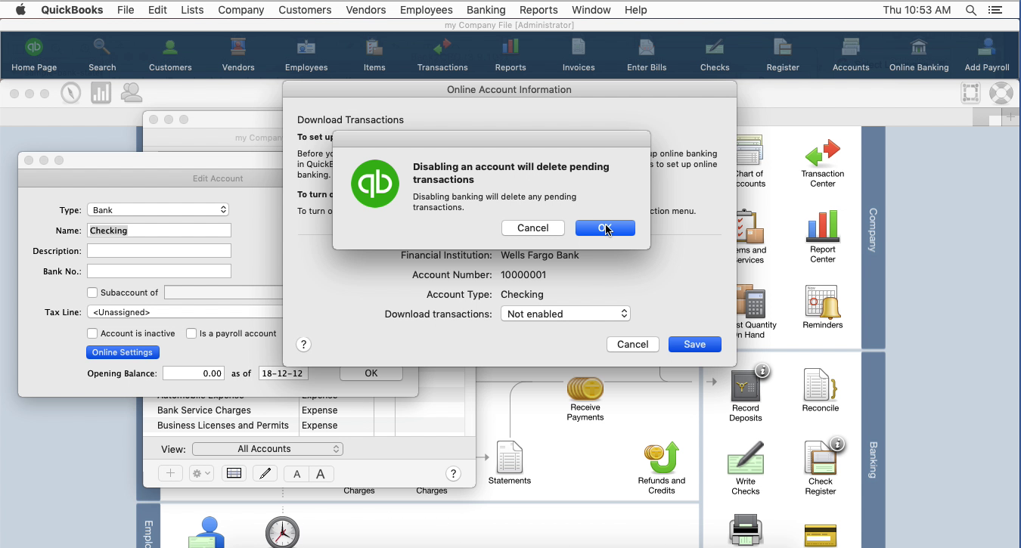Screen dimensions: 1021x548
Task: Open the File menu
Action: pyautogui.click(x=126, y=10)
